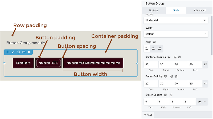This screenshot has width=213, height=119.
Task: Click the 'No click ME!! Me me' button
Action: click(x=93, y=63)
